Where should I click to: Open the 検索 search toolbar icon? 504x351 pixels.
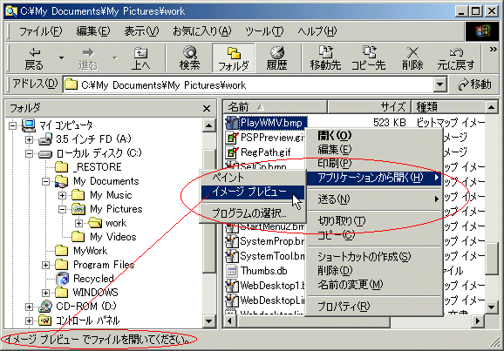tap(189, 58)
